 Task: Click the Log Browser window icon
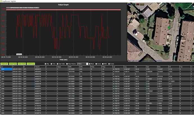click(1, 1)
